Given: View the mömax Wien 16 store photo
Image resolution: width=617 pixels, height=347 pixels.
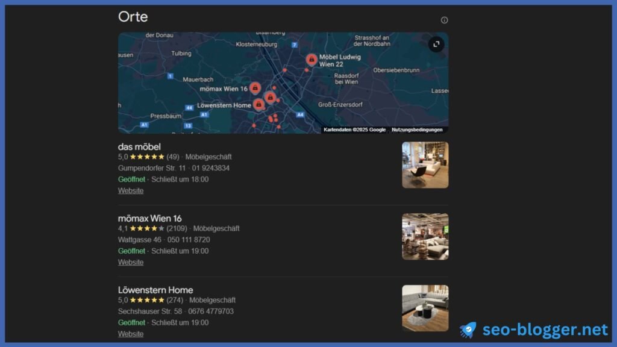Looking at the screenshot, I should click(x=425, y=236).
